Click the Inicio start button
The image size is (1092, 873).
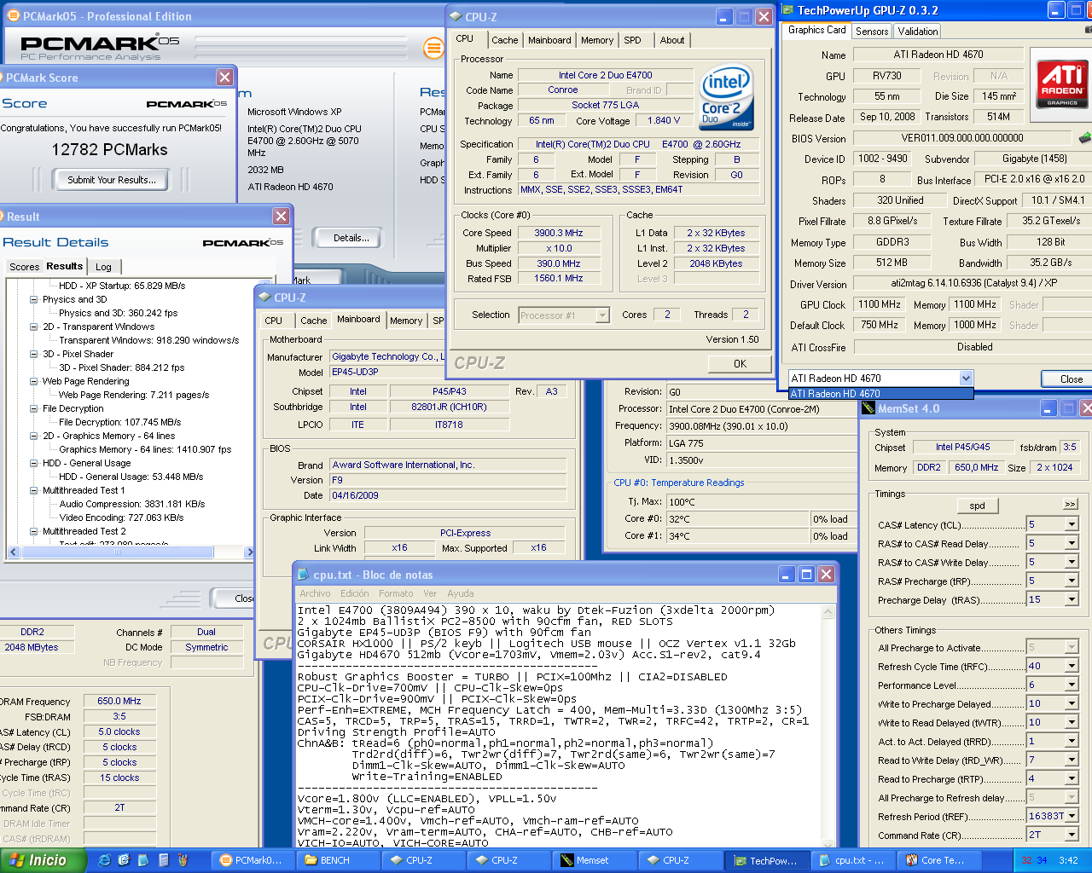42,860
